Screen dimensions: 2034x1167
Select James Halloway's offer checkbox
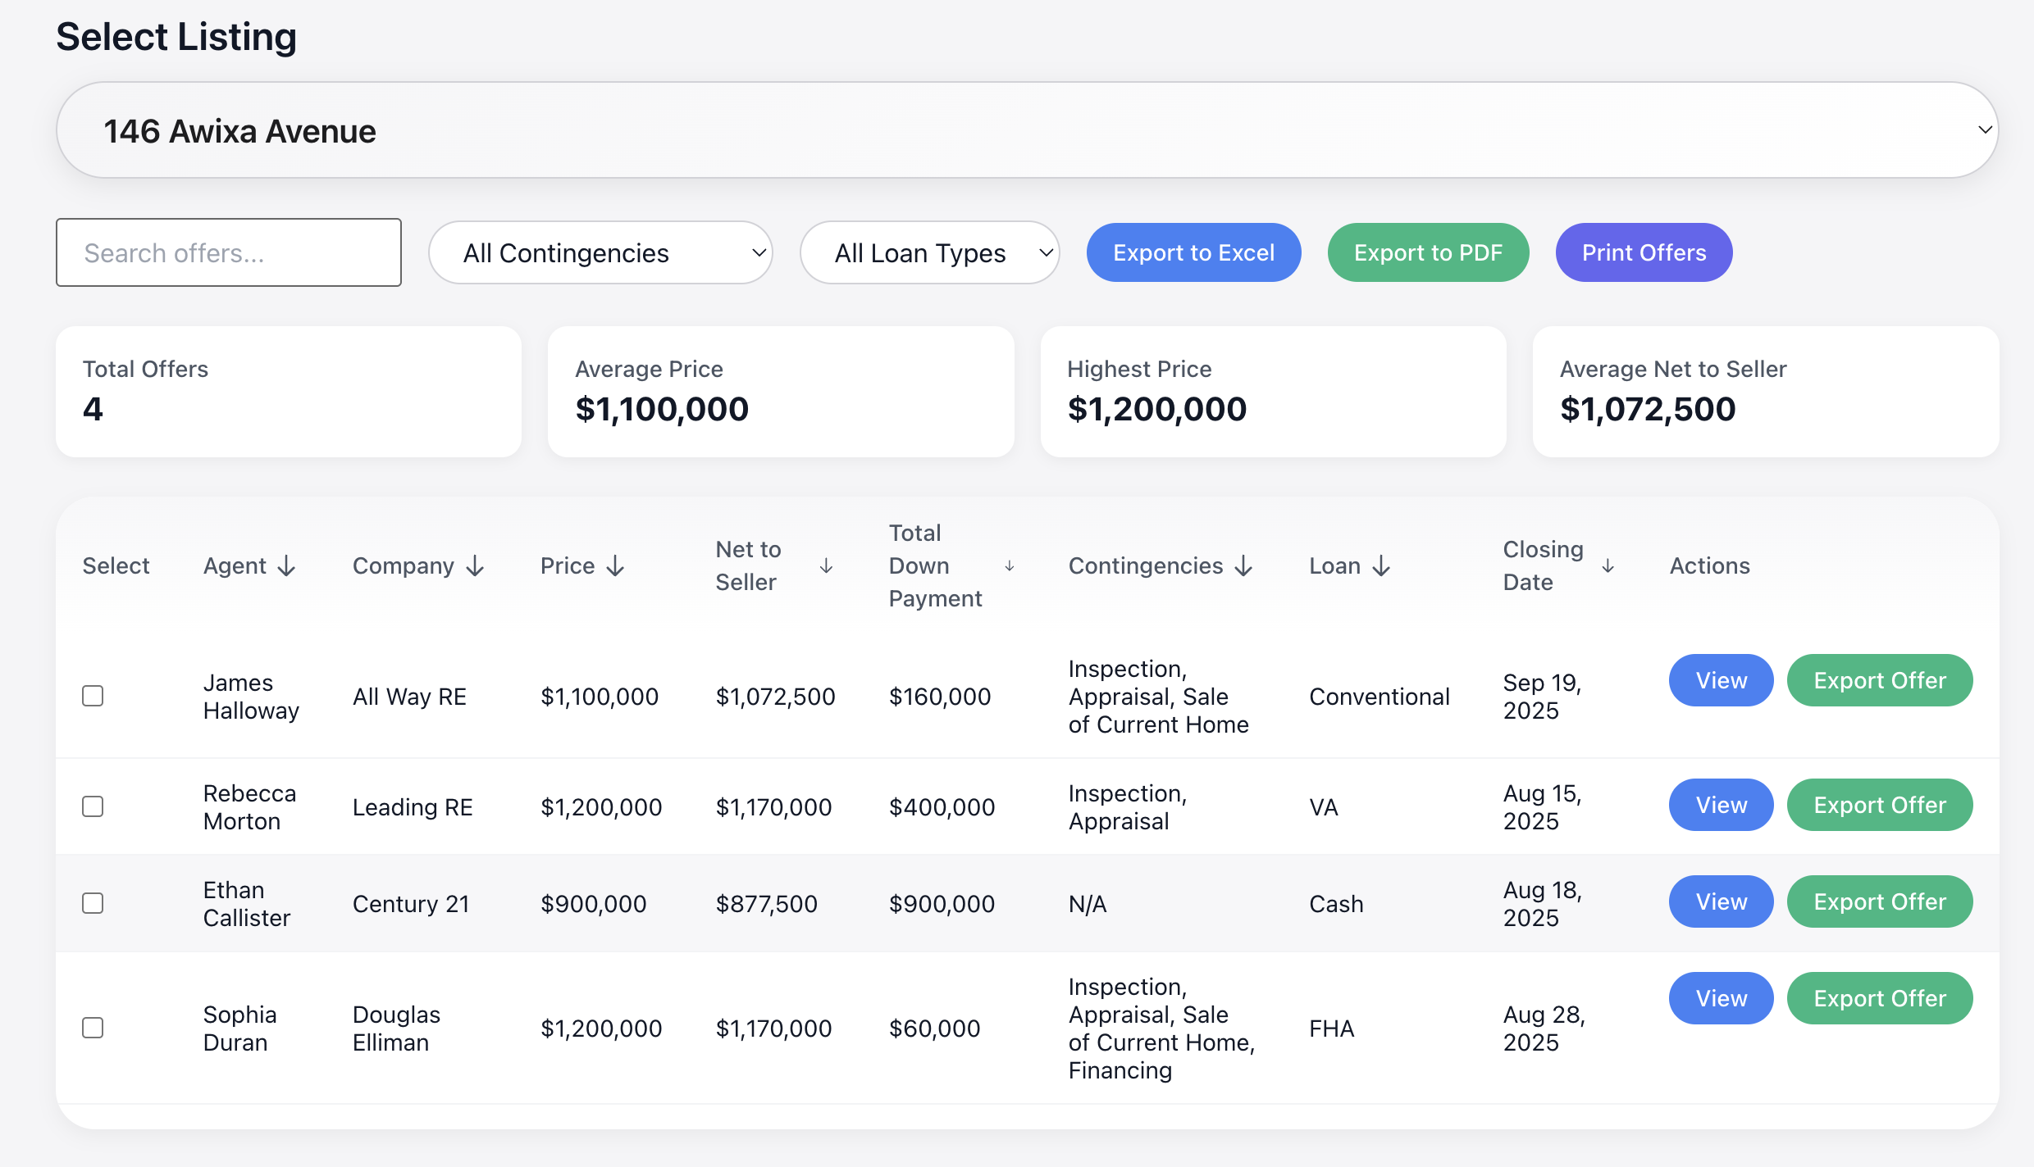[x=93, y=696]
